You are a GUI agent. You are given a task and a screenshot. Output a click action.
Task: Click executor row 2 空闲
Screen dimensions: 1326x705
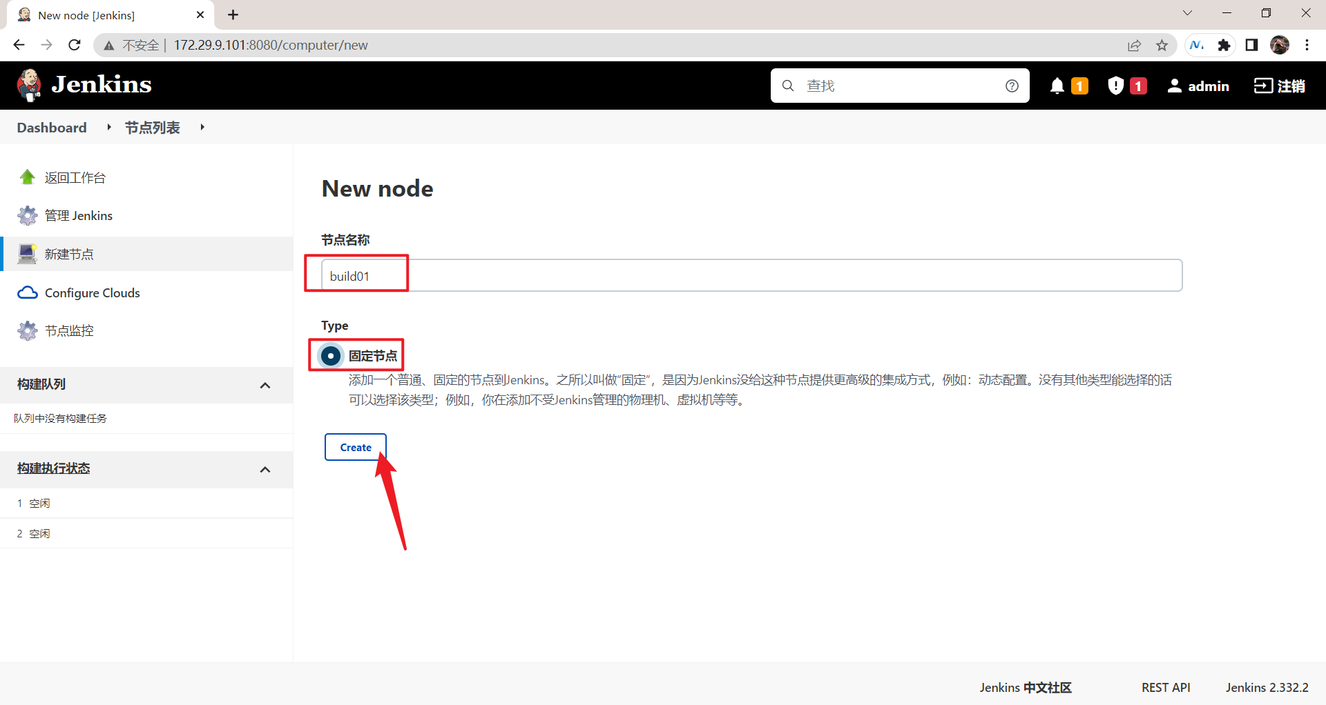146,534
